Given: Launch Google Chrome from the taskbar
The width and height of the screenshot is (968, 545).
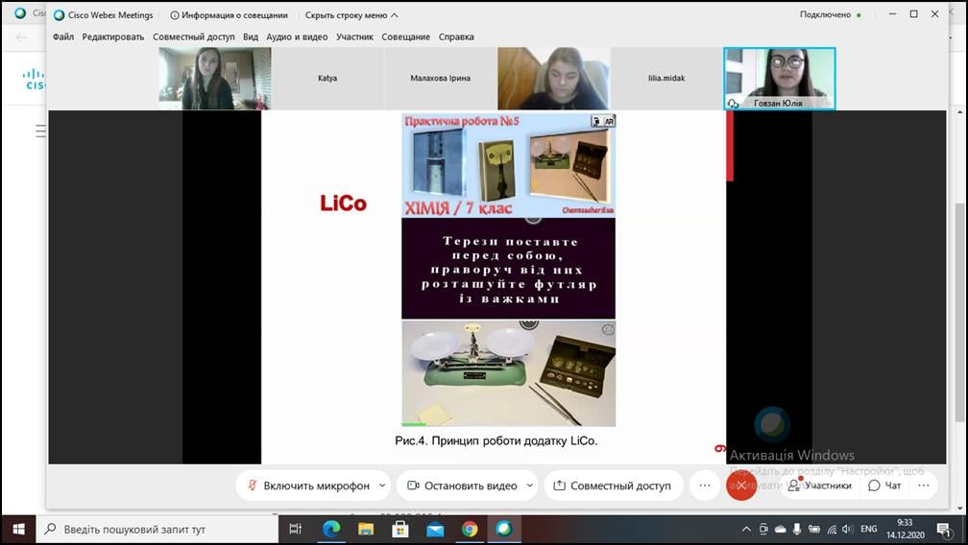Looking at the screenshot, I should tap(470, 529).
